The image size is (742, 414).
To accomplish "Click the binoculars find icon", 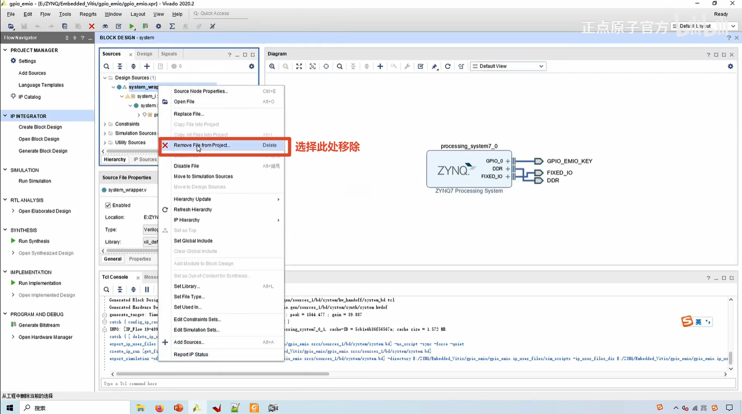I will coord(105,26).
